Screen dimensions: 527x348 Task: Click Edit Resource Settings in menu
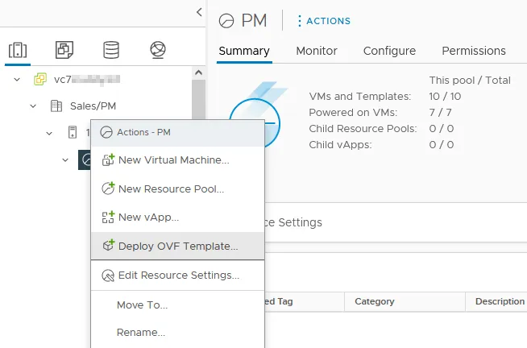(178, 275)
